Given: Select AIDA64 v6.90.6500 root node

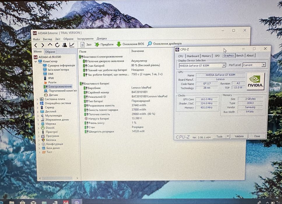Looking at the screenshot, I should pos(48,57).
